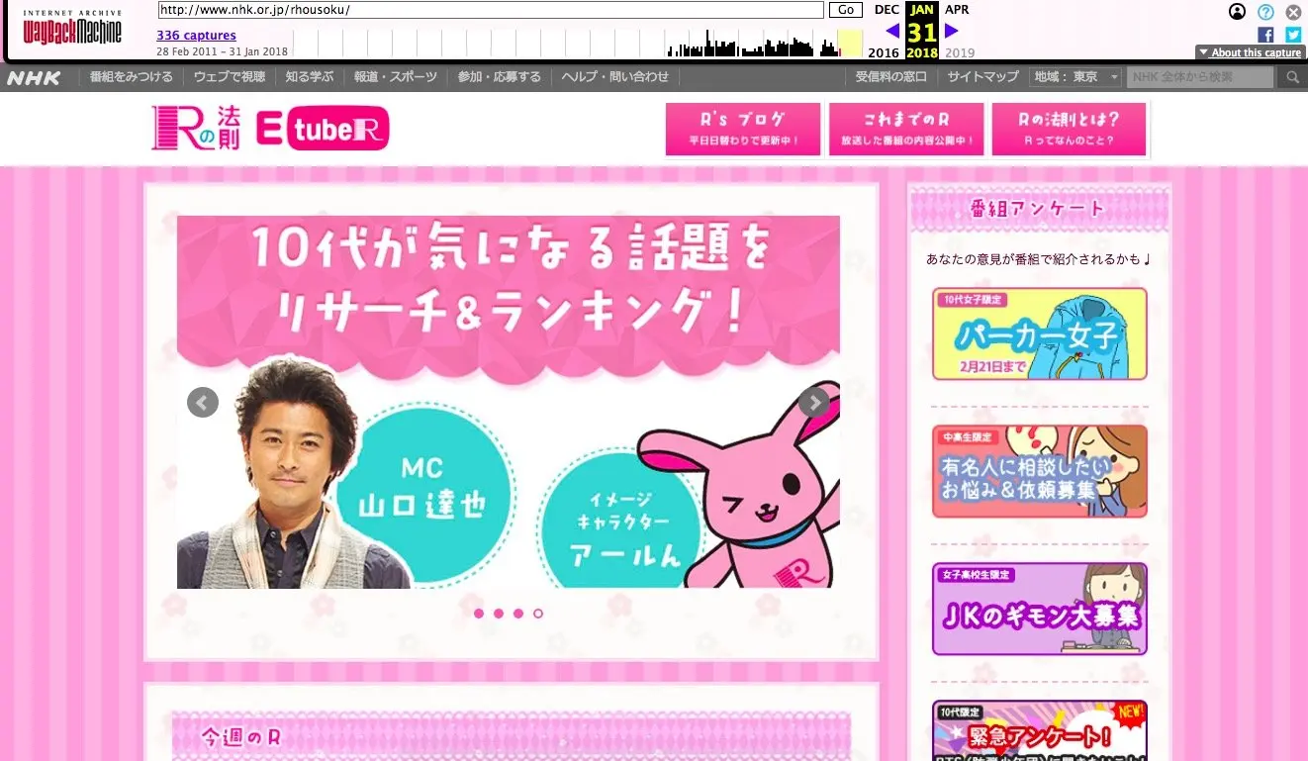Viewport: 1308px width, 761px height.
Task: Open JKのギモン大募集 banner
Action: point(1040,609)
